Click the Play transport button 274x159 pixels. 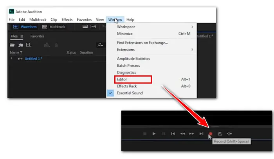tap(154, 134)
